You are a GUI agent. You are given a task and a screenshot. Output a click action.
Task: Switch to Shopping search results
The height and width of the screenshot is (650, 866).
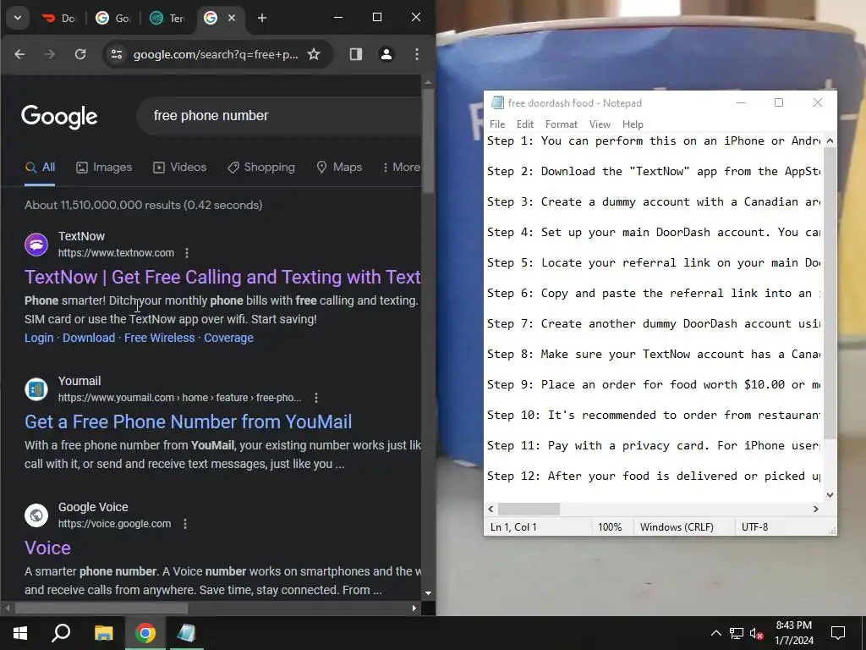(261, 168)
